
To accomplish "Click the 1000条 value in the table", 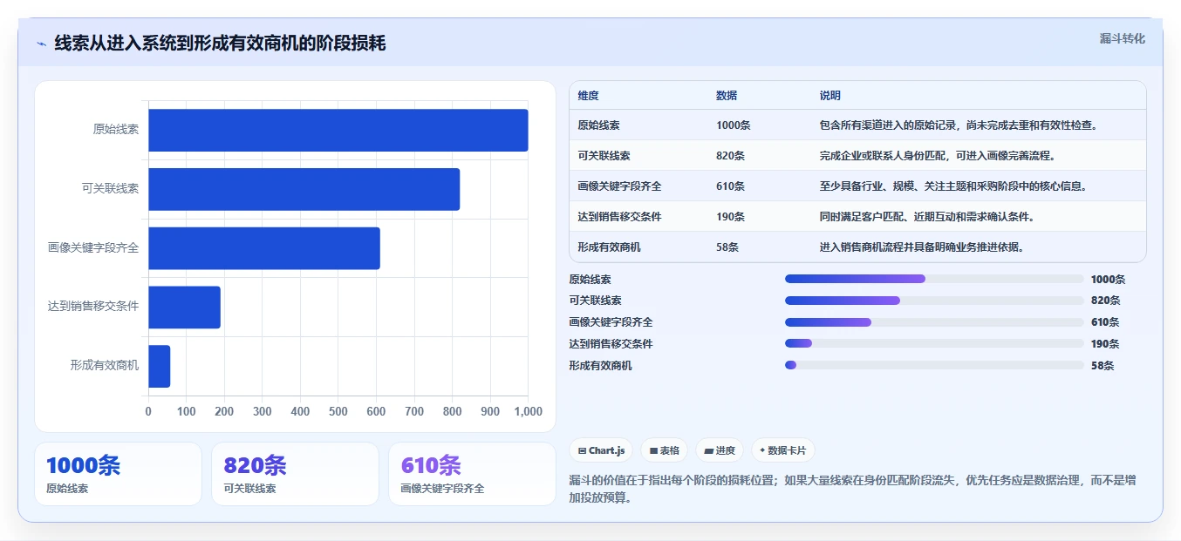I will (x=734, y=125).
